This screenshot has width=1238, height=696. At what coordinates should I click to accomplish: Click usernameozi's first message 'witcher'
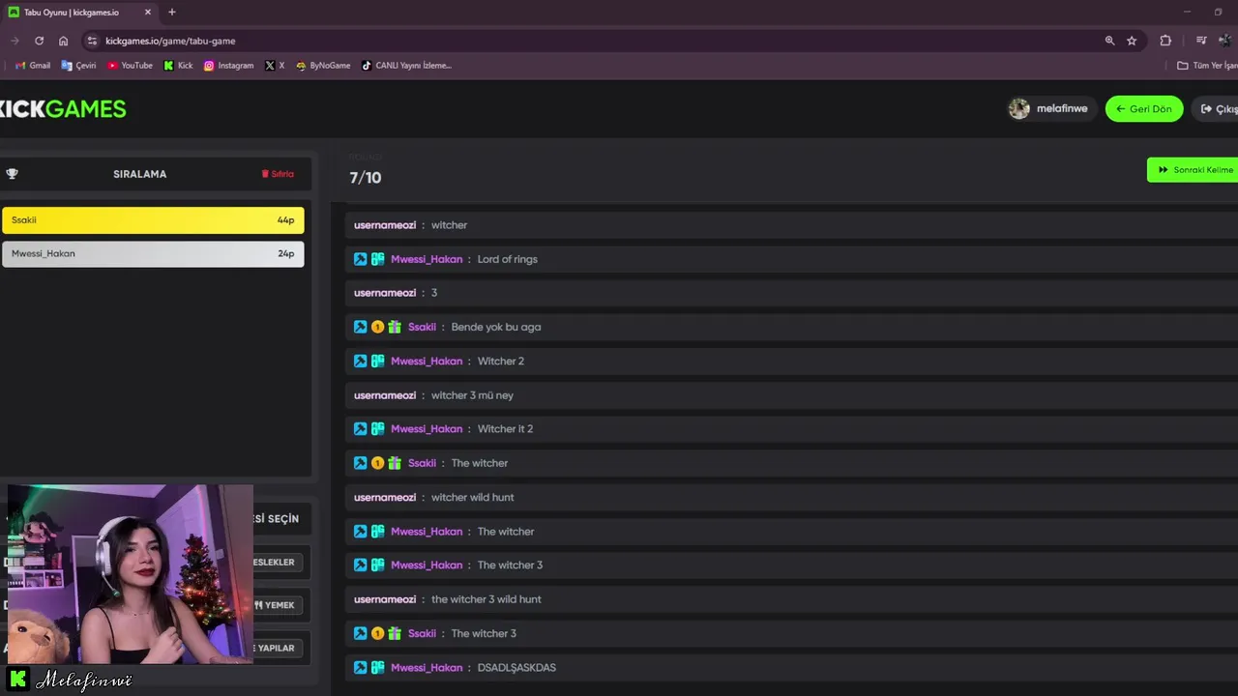[x=449, y=225]
